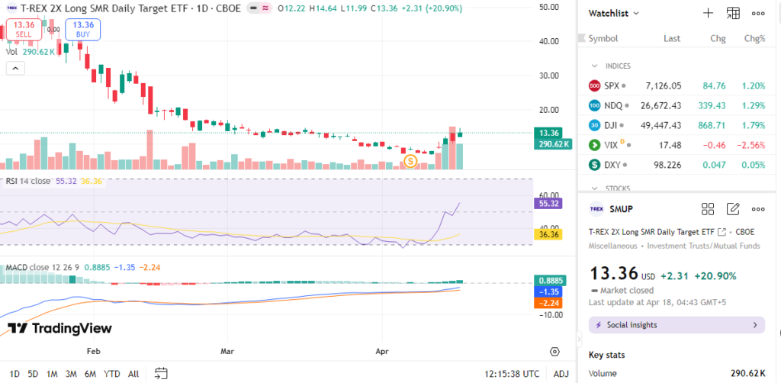This screenshot has height=383, width=781.
Task: Add a symbol to the watchlist
Action: 708,13
